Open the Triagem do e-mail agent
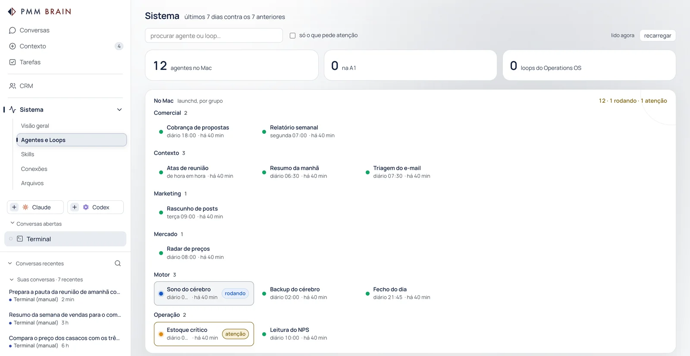The width and height of the screenshot is (690, 356). point(411,172)
